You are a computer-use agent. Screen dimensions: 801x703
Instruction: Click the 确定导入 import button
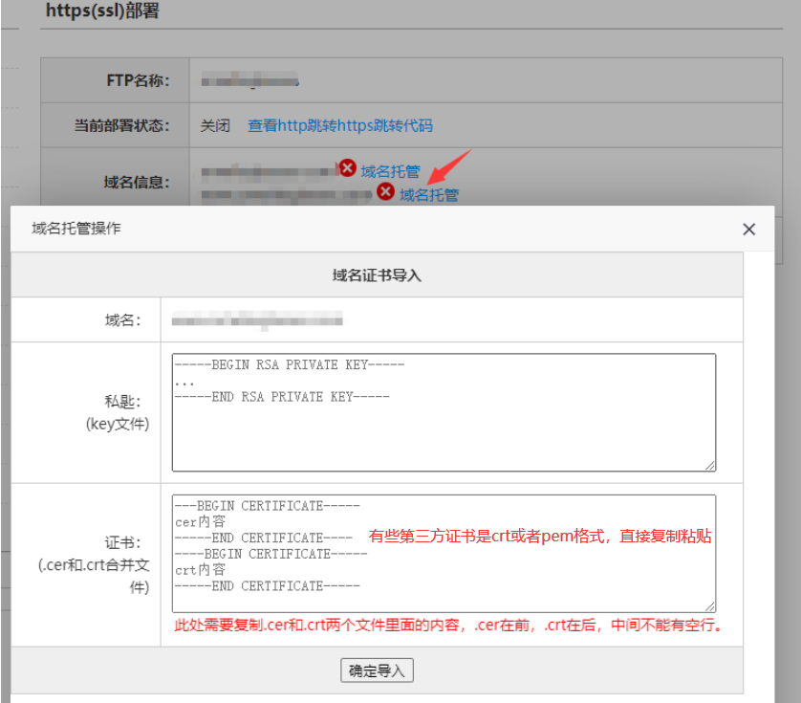[x=376, y=670]
